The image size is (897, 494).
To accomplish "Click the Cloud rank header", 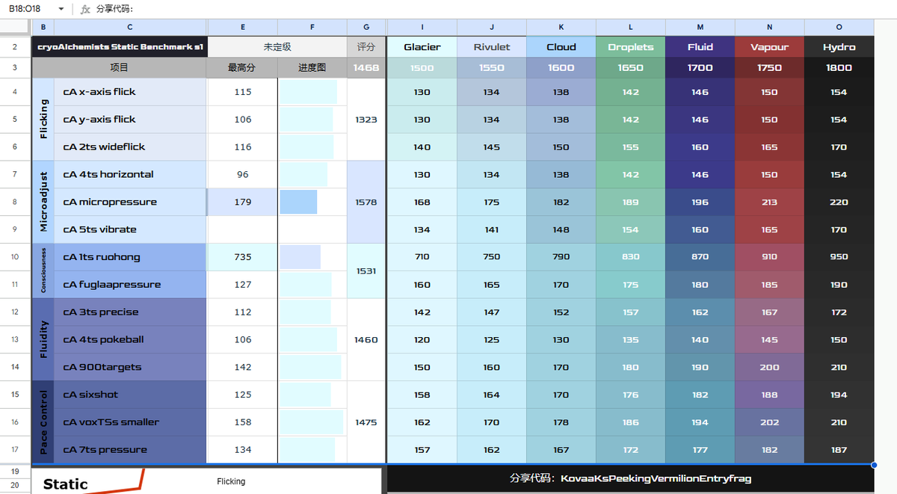I will [x=561, y=46].
